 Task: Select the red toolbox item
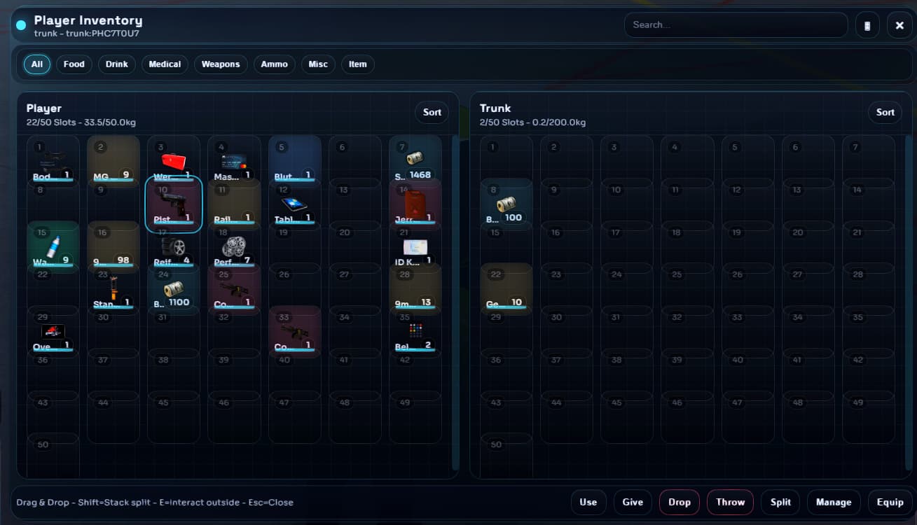point(174,161)
